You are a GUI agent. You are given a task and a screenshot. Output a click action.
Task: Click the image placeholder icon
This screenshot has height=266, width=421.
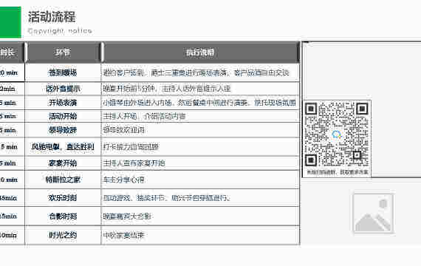(373, 214)
